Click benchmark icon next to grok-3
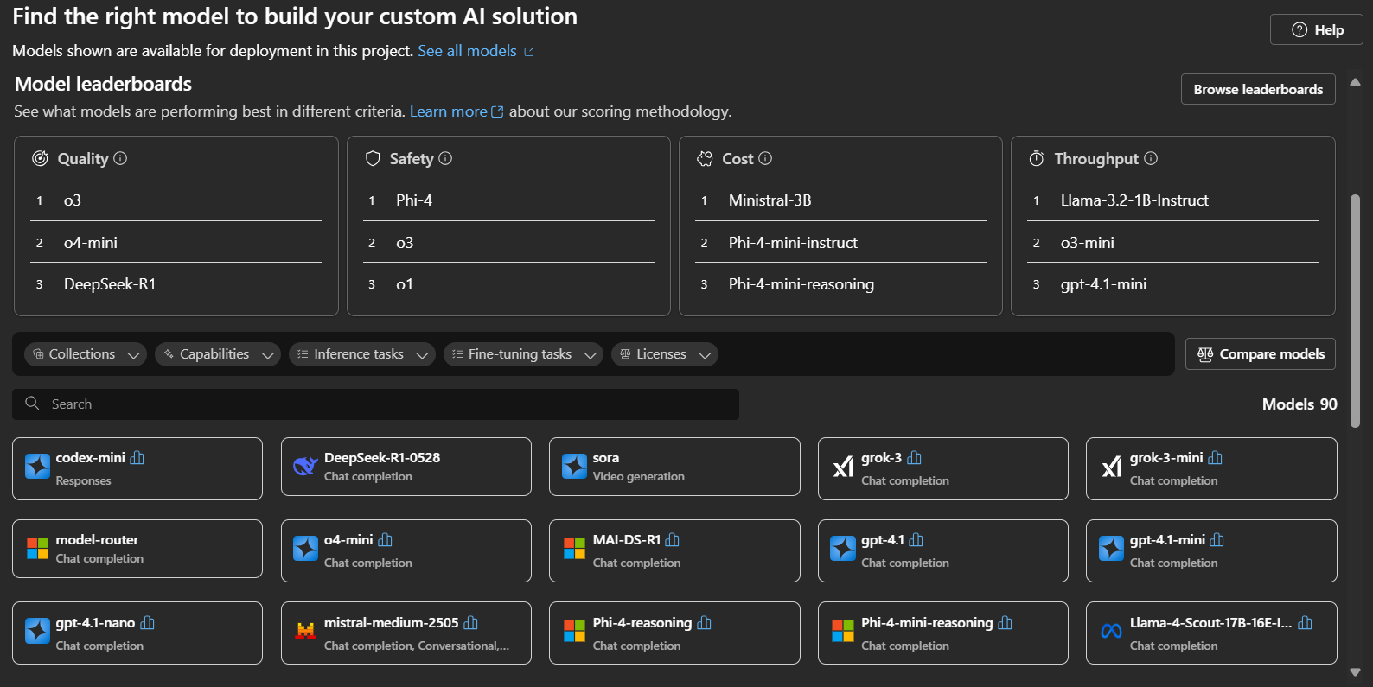This screenshot has width=1373, height=687. point(914,457)
